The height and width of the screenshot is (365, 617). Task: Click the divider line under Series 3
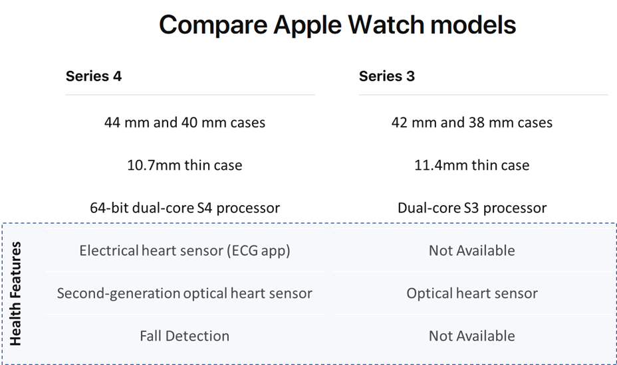point(483,95)
